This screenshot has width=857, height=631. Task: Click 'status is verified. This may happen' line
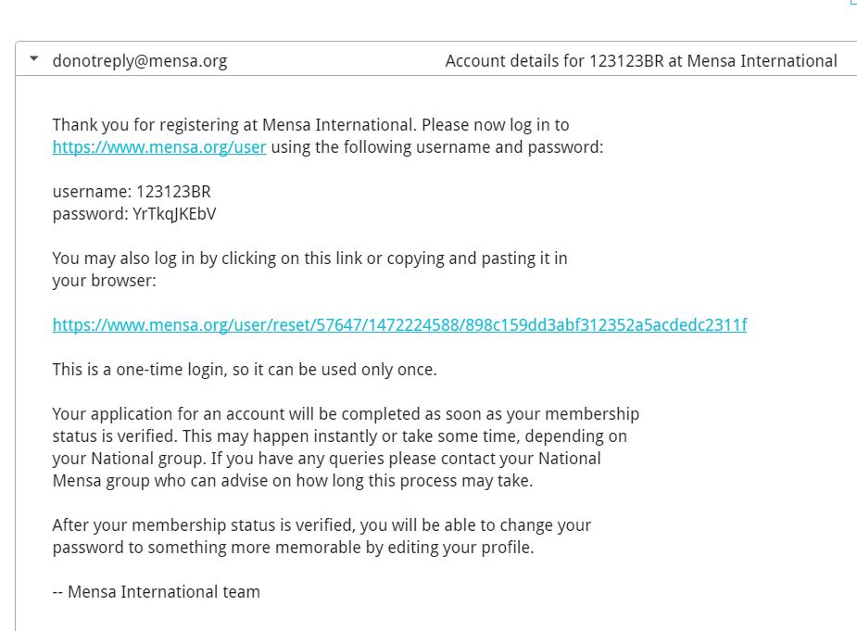click(x=339, y=436)
